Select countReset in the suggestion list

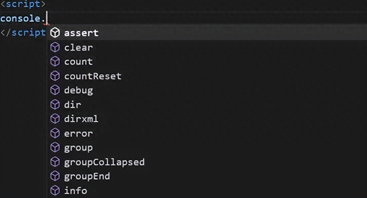[x=207, y=76]
